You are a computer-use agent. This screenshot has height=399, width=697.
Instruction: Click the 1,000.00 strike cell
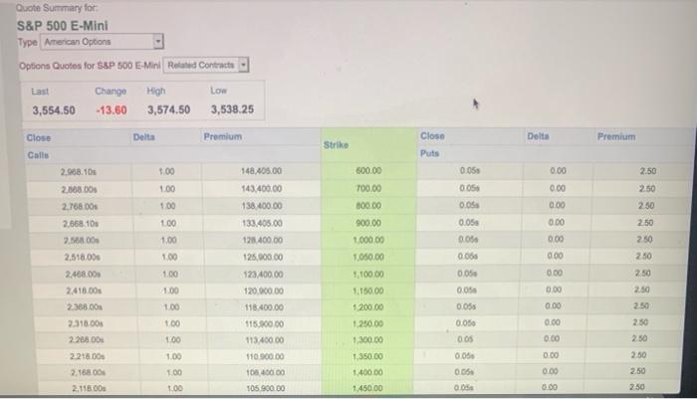click(x=368, y=241)
